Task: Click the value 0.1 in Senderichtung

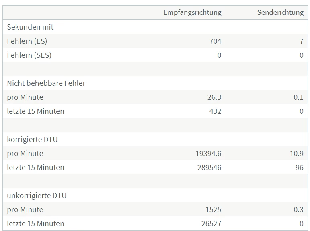Action: [x=298, y=97]
